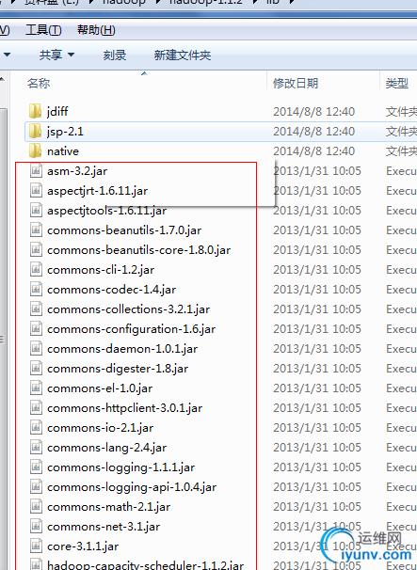This screenshot has width=417, height=570.
Task: Select the commons-io-2.1.jar file icon
Action: point(36,427)
